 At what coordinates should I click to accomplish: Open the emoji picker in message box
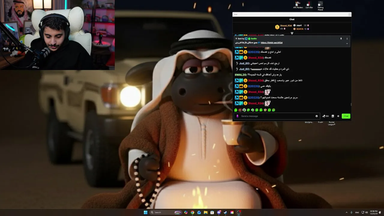coord(316,116)
